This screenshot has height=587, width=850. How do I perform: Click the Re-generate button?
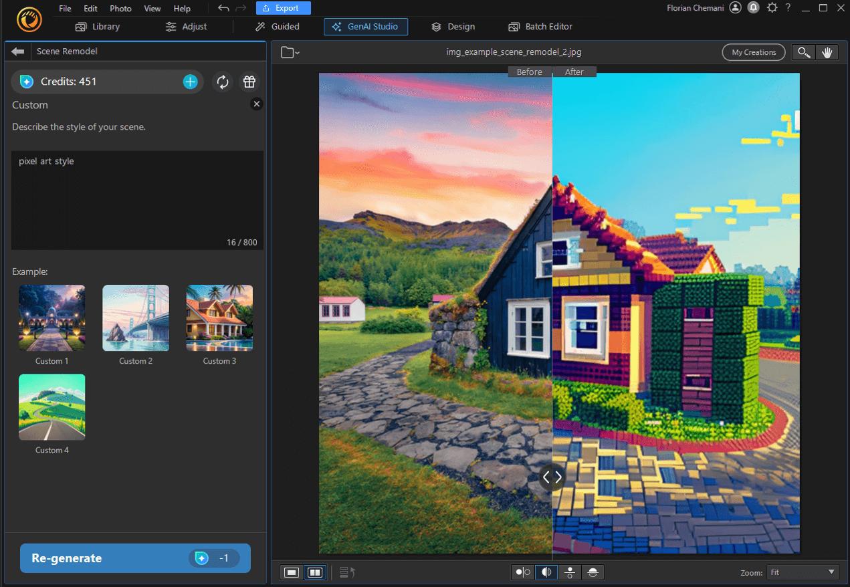point(134,558)
